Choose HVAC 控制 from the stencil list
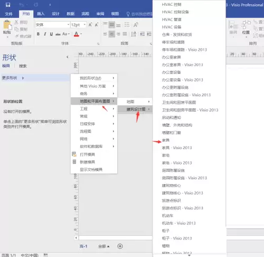Screen dimensions: 264x257 click(172, 5)
